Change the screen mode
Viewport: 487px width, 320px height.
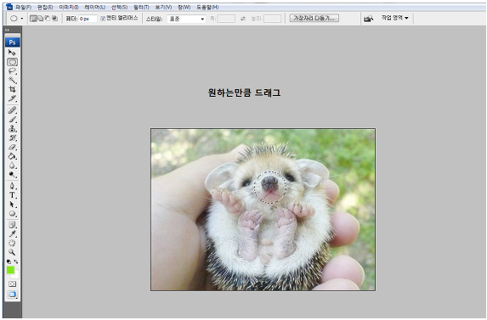point(12,295)
